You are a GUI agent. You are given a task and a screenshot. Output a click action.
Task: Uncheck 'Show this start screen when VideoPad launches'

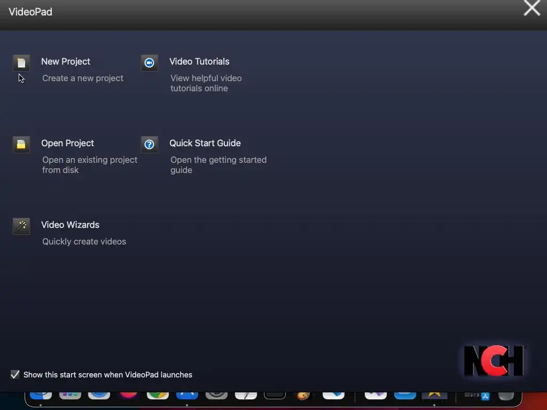click(x=15, y=374)
